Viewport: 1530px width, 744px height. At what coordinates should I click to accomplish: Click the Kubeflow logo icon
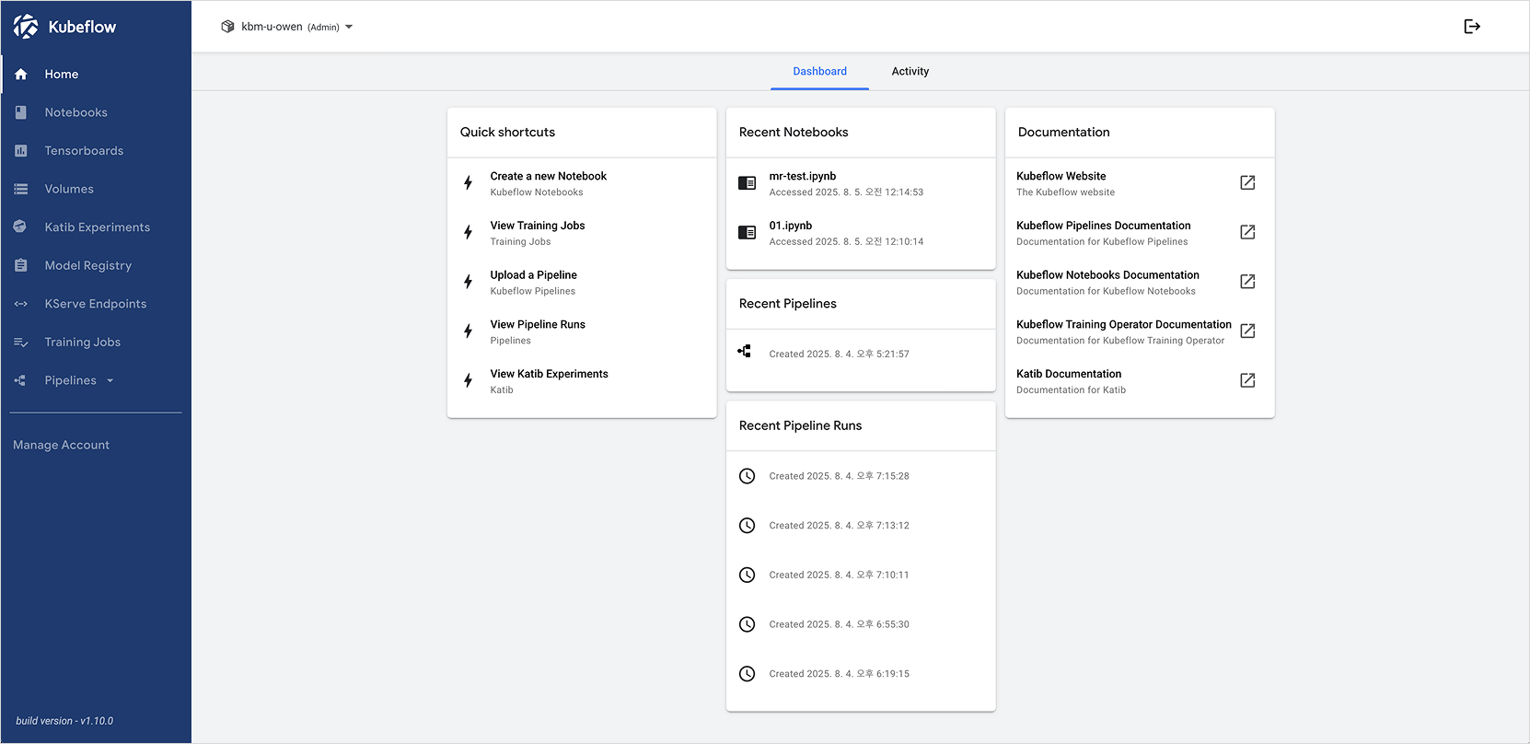coord(26,27)
